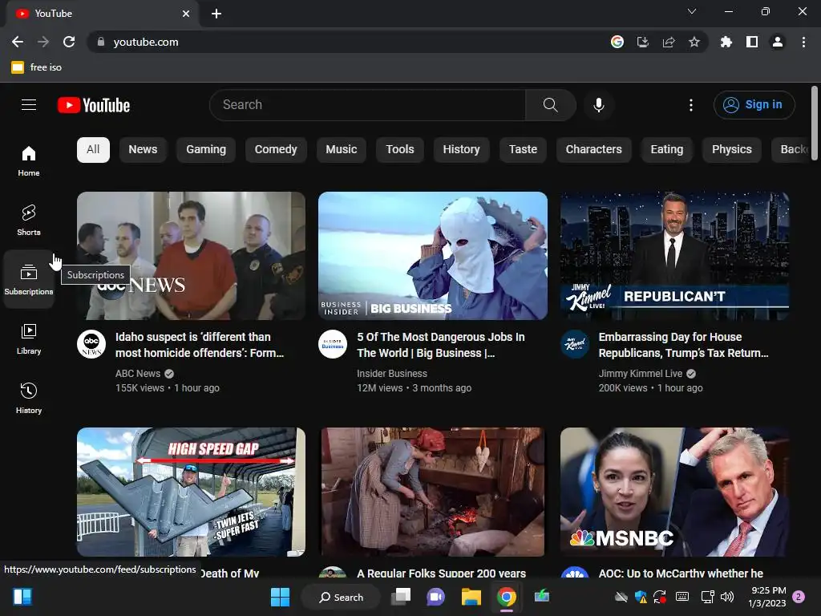This screenshot has height=616, width=821.
Task: Open the volume icon in system tray
Action: point(727,597)
